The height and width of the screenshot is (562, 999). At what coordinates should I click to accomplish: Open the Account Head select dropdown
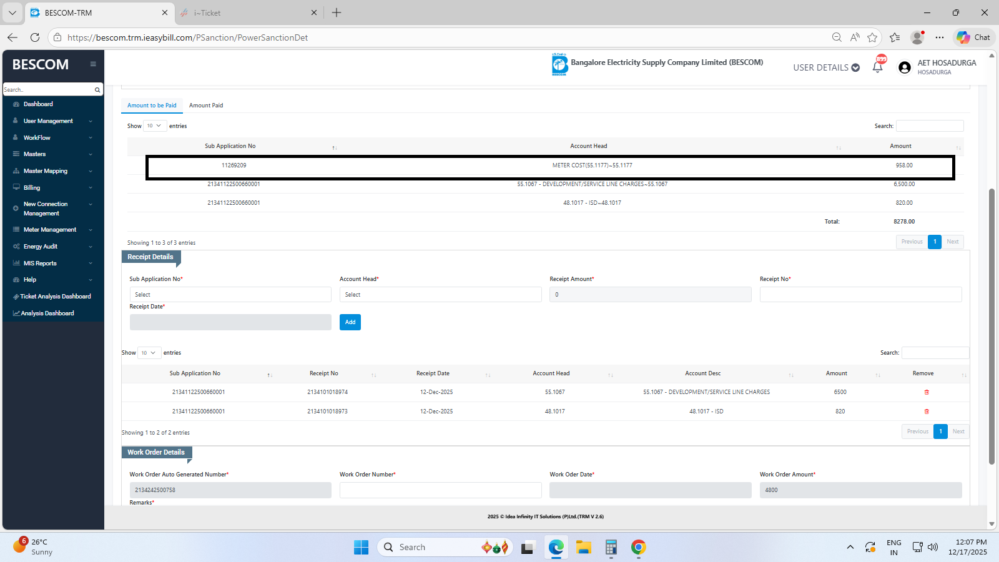(x=440, y=295)
